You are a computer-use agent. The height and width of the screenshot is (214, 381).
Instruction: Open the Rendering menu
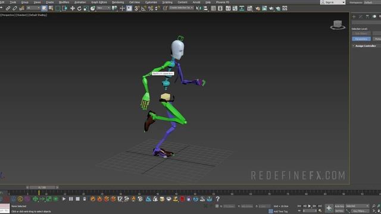[118, 2]
